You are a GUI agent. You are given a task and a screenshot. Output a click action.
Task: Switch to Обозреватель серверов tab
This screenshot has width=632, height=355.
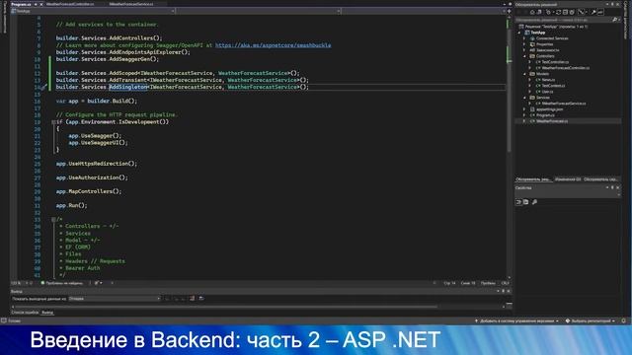pos(600,179)
